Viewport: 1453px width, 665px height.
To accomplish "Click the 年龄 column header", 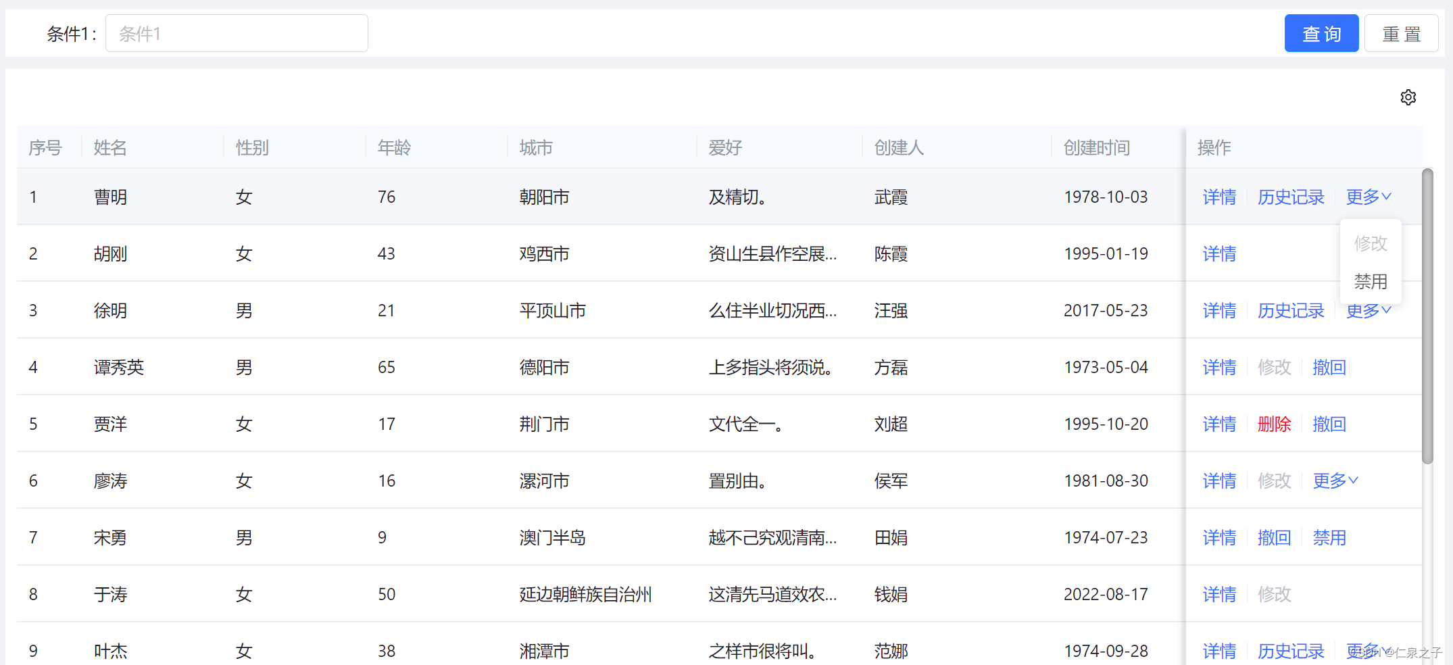I will (x=394, y=147).
